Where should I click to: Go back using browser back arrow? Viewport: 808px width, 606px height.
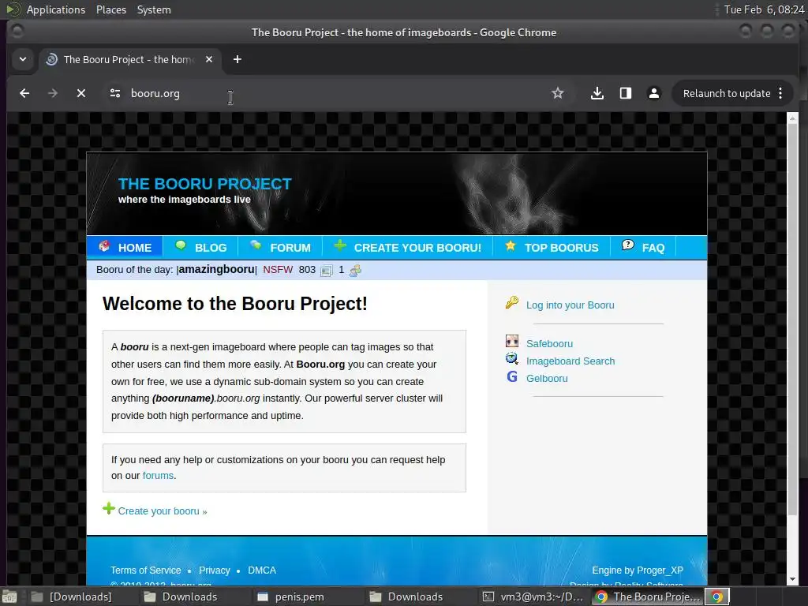(24, 93)
